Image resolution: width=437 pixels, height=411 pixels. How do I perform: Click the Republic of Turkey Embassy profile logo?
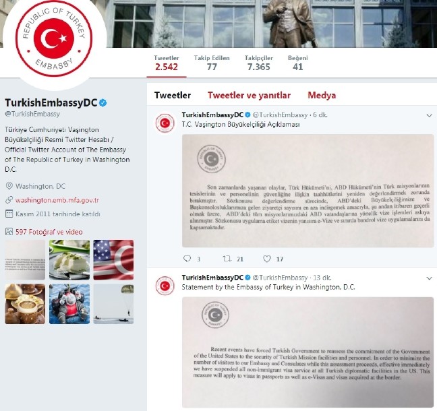54,38
